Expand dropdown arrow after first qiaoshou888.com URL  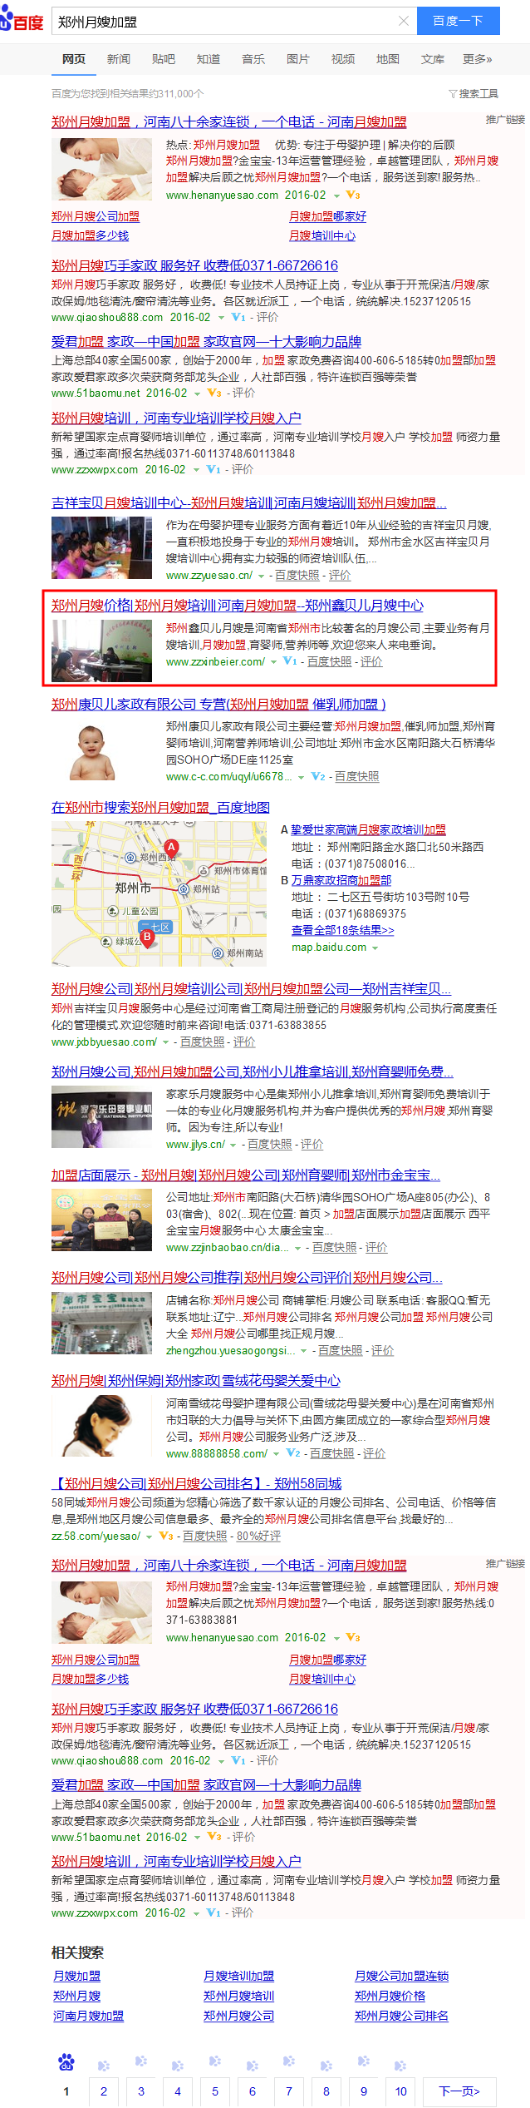pos(221,318)
